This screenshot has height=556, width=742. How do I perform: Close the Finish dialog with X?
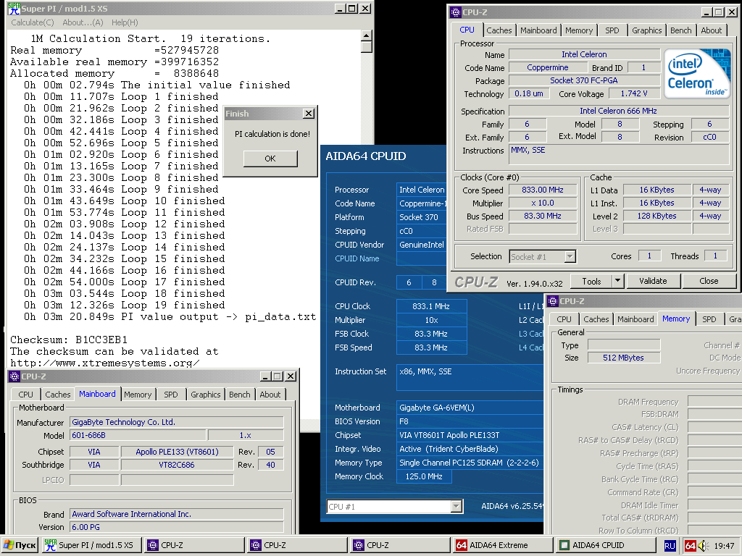309,114
